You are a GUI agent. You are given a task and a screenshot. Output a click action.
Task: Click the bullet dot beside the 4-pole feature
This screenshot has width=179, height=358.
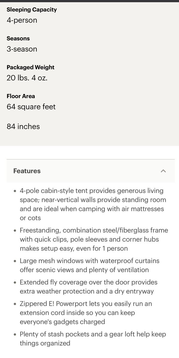[15, 191]
